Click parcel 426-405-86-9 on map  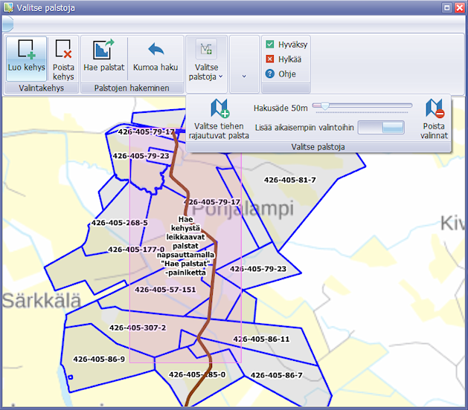(x=99, y=359)
